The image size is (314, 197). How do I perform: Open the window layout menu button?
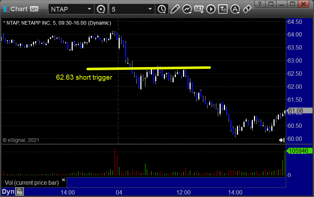271,4
